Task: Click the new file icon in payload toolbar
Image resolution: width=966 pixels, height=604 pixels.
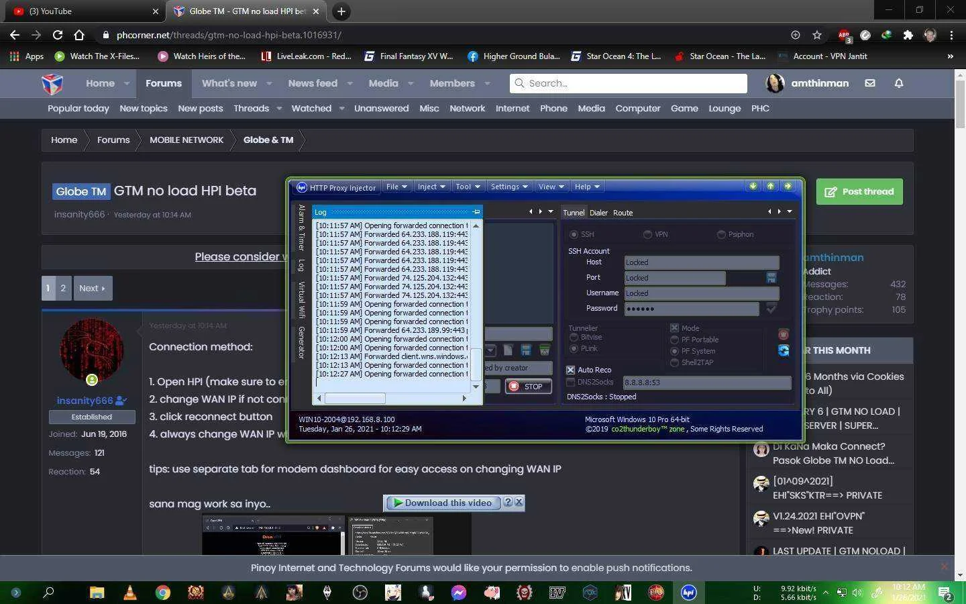Action: click(x=508, y=350)
